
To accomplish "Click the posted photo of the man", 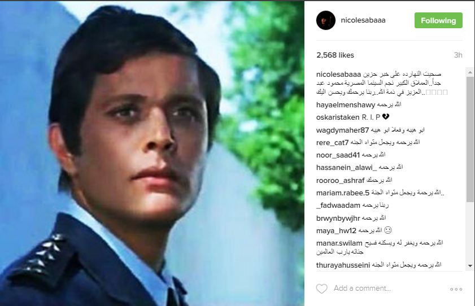I will click(x=152, y=154).
